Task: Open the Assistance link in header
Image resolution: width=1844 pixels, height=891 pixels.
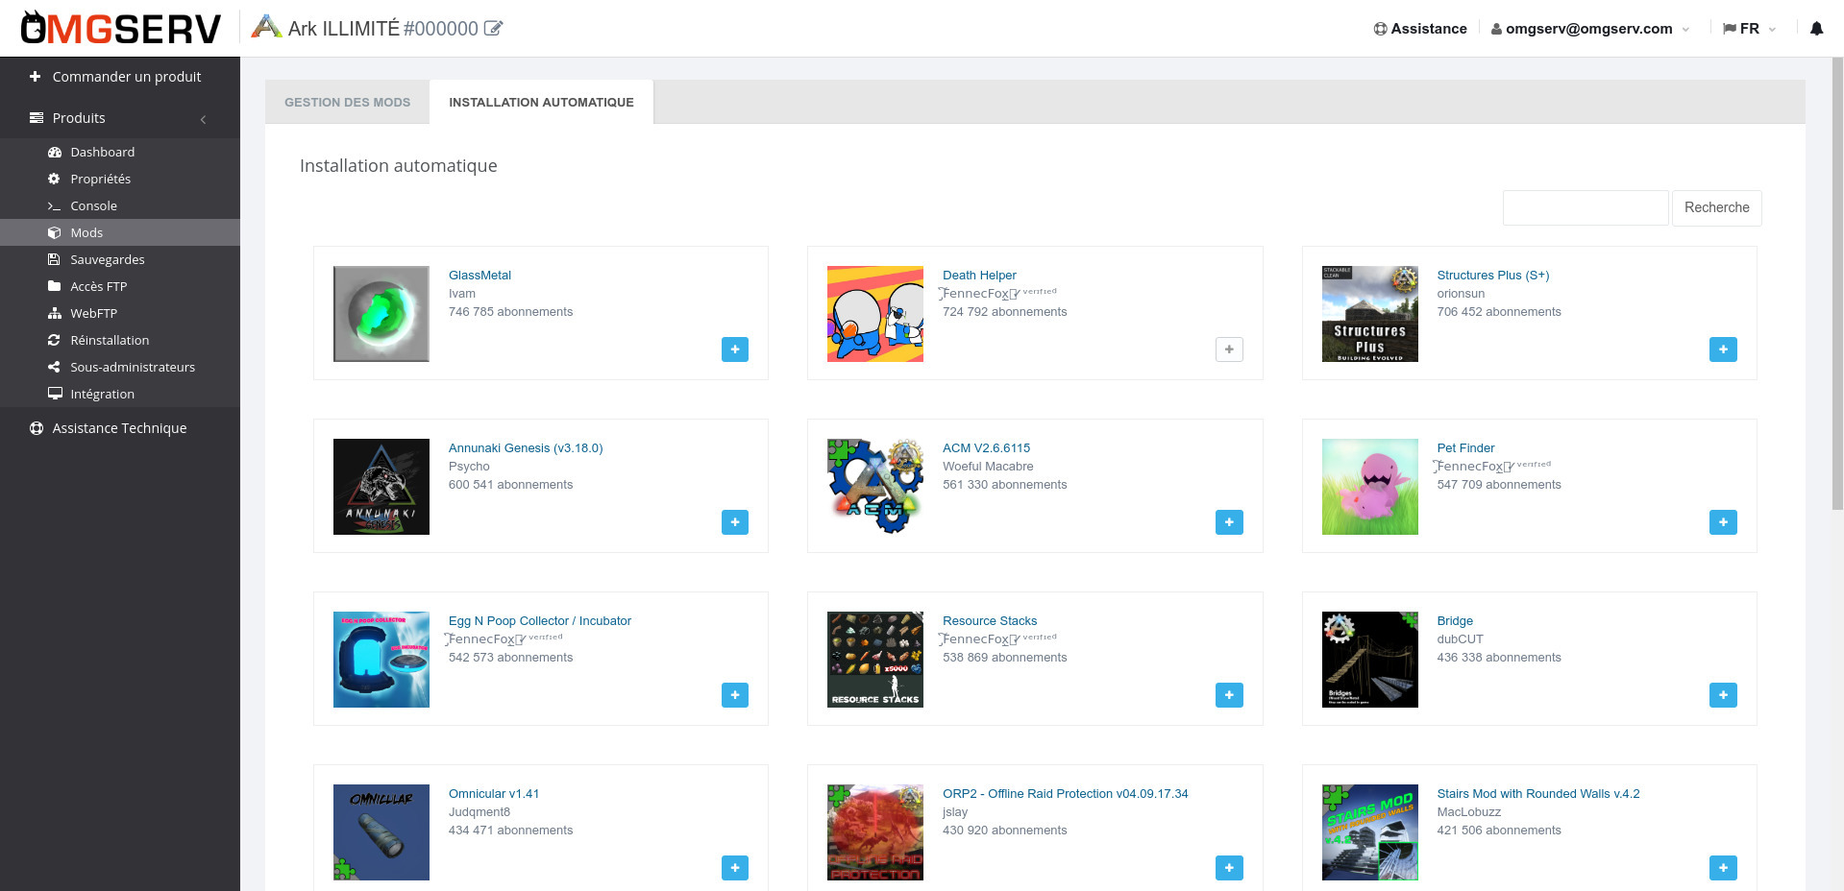Action: coord(1420,29)
